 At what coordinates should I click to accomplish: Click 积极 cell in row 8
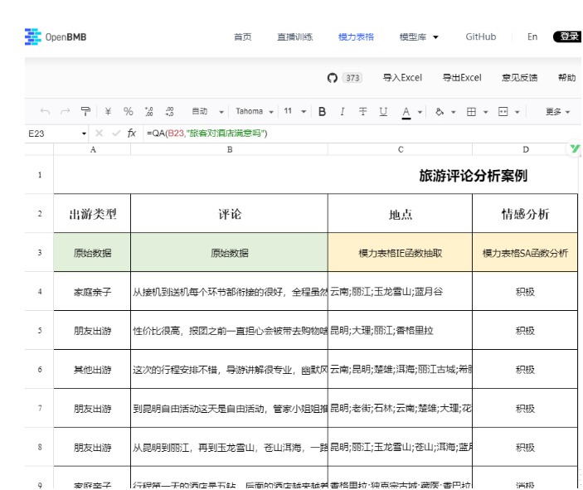coord(525,447)
